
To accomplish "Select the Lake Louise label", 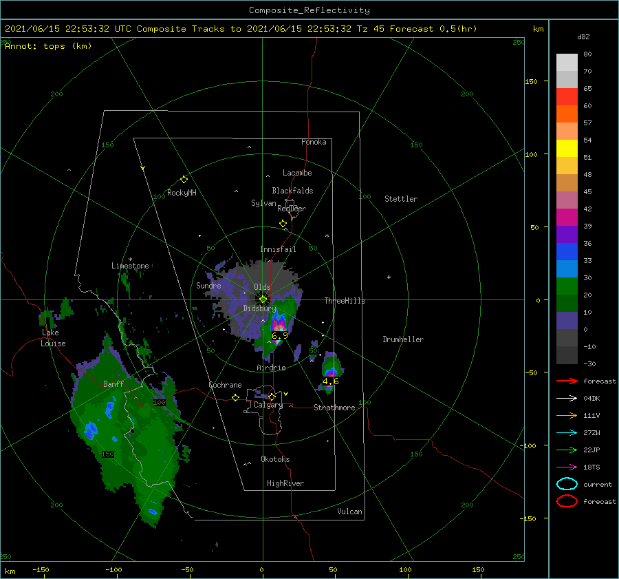I will [x=53, y=338].
